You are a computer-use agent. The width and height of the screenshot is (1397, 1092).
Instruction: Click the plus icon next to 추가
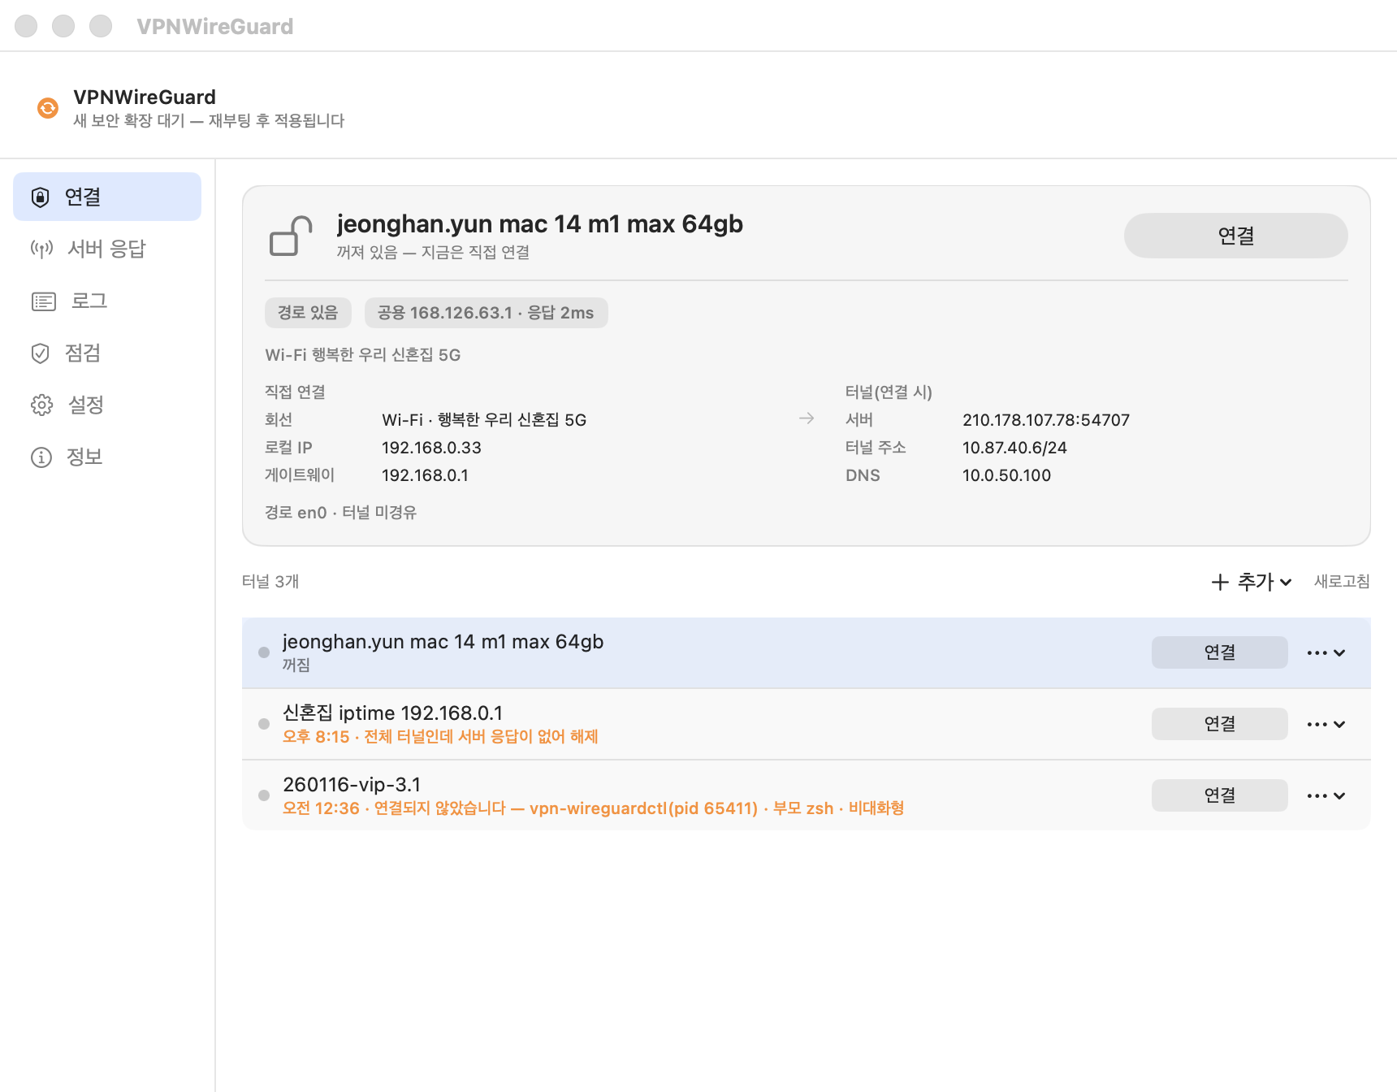[x=1219, y=582]
